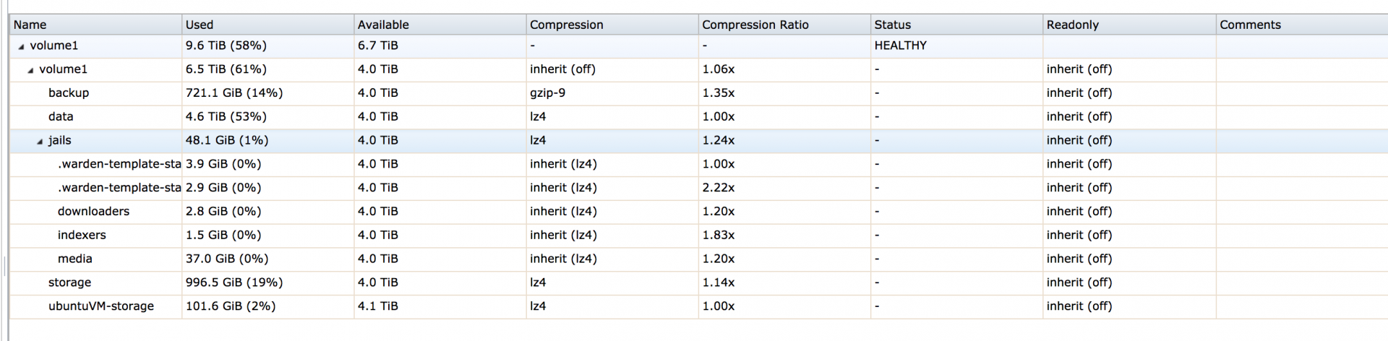The width and height of the screenshot is (1388, 341).
Task: Select the data dataset row
Action: [x=61, y=117]
